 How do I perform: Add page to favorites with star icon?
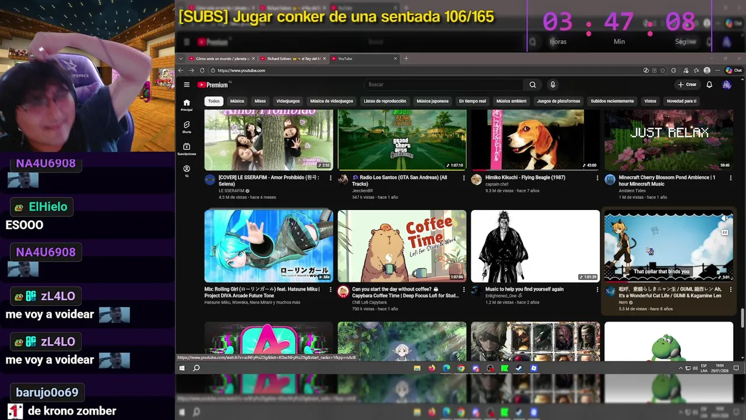coord(663,71)
